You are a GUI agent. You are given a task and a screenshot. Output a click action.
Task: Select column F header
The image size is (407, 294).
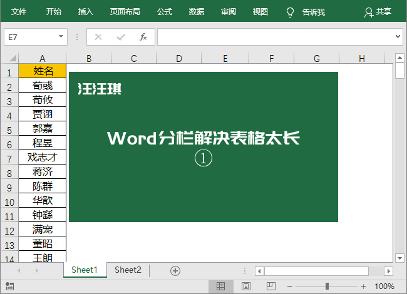272,58
